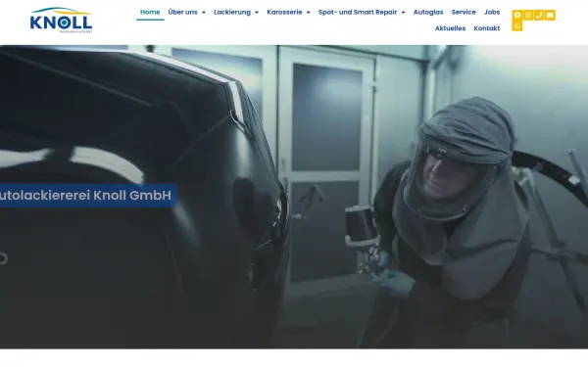Open the WhatsApp contact icon
Image resolution: width=588 pixels, height=367 pixels.
pyautogui.click(x=517, y=25)
